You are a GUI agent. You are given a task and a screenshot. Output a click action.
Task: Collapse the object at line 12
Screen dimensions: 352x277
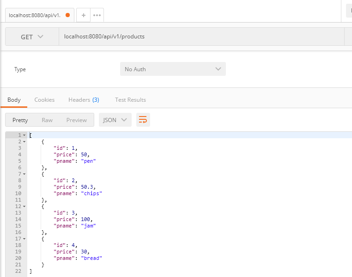(x=24, y=206)
